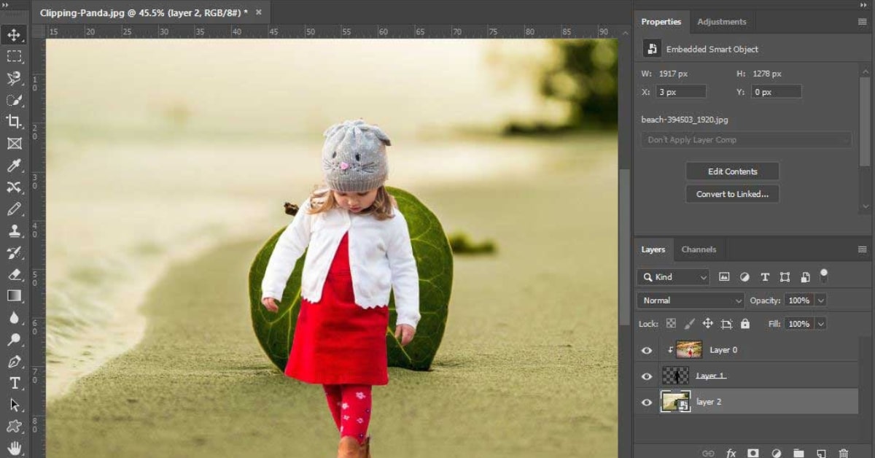The height and width of the screenshot is (458, 875).
Task: Create a new layer group
Action: 798,453
